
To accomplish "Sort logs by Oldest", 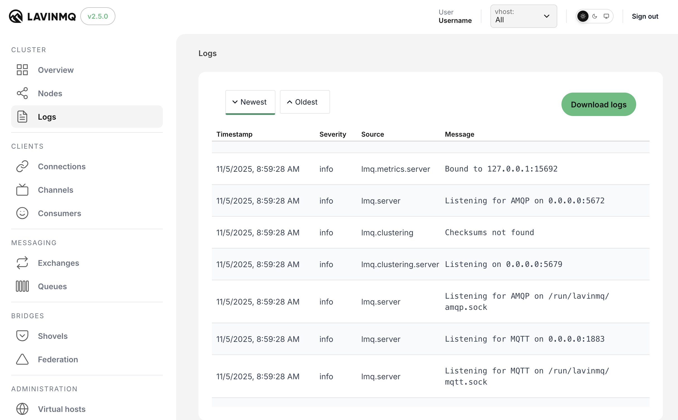I will pos(304,102).
